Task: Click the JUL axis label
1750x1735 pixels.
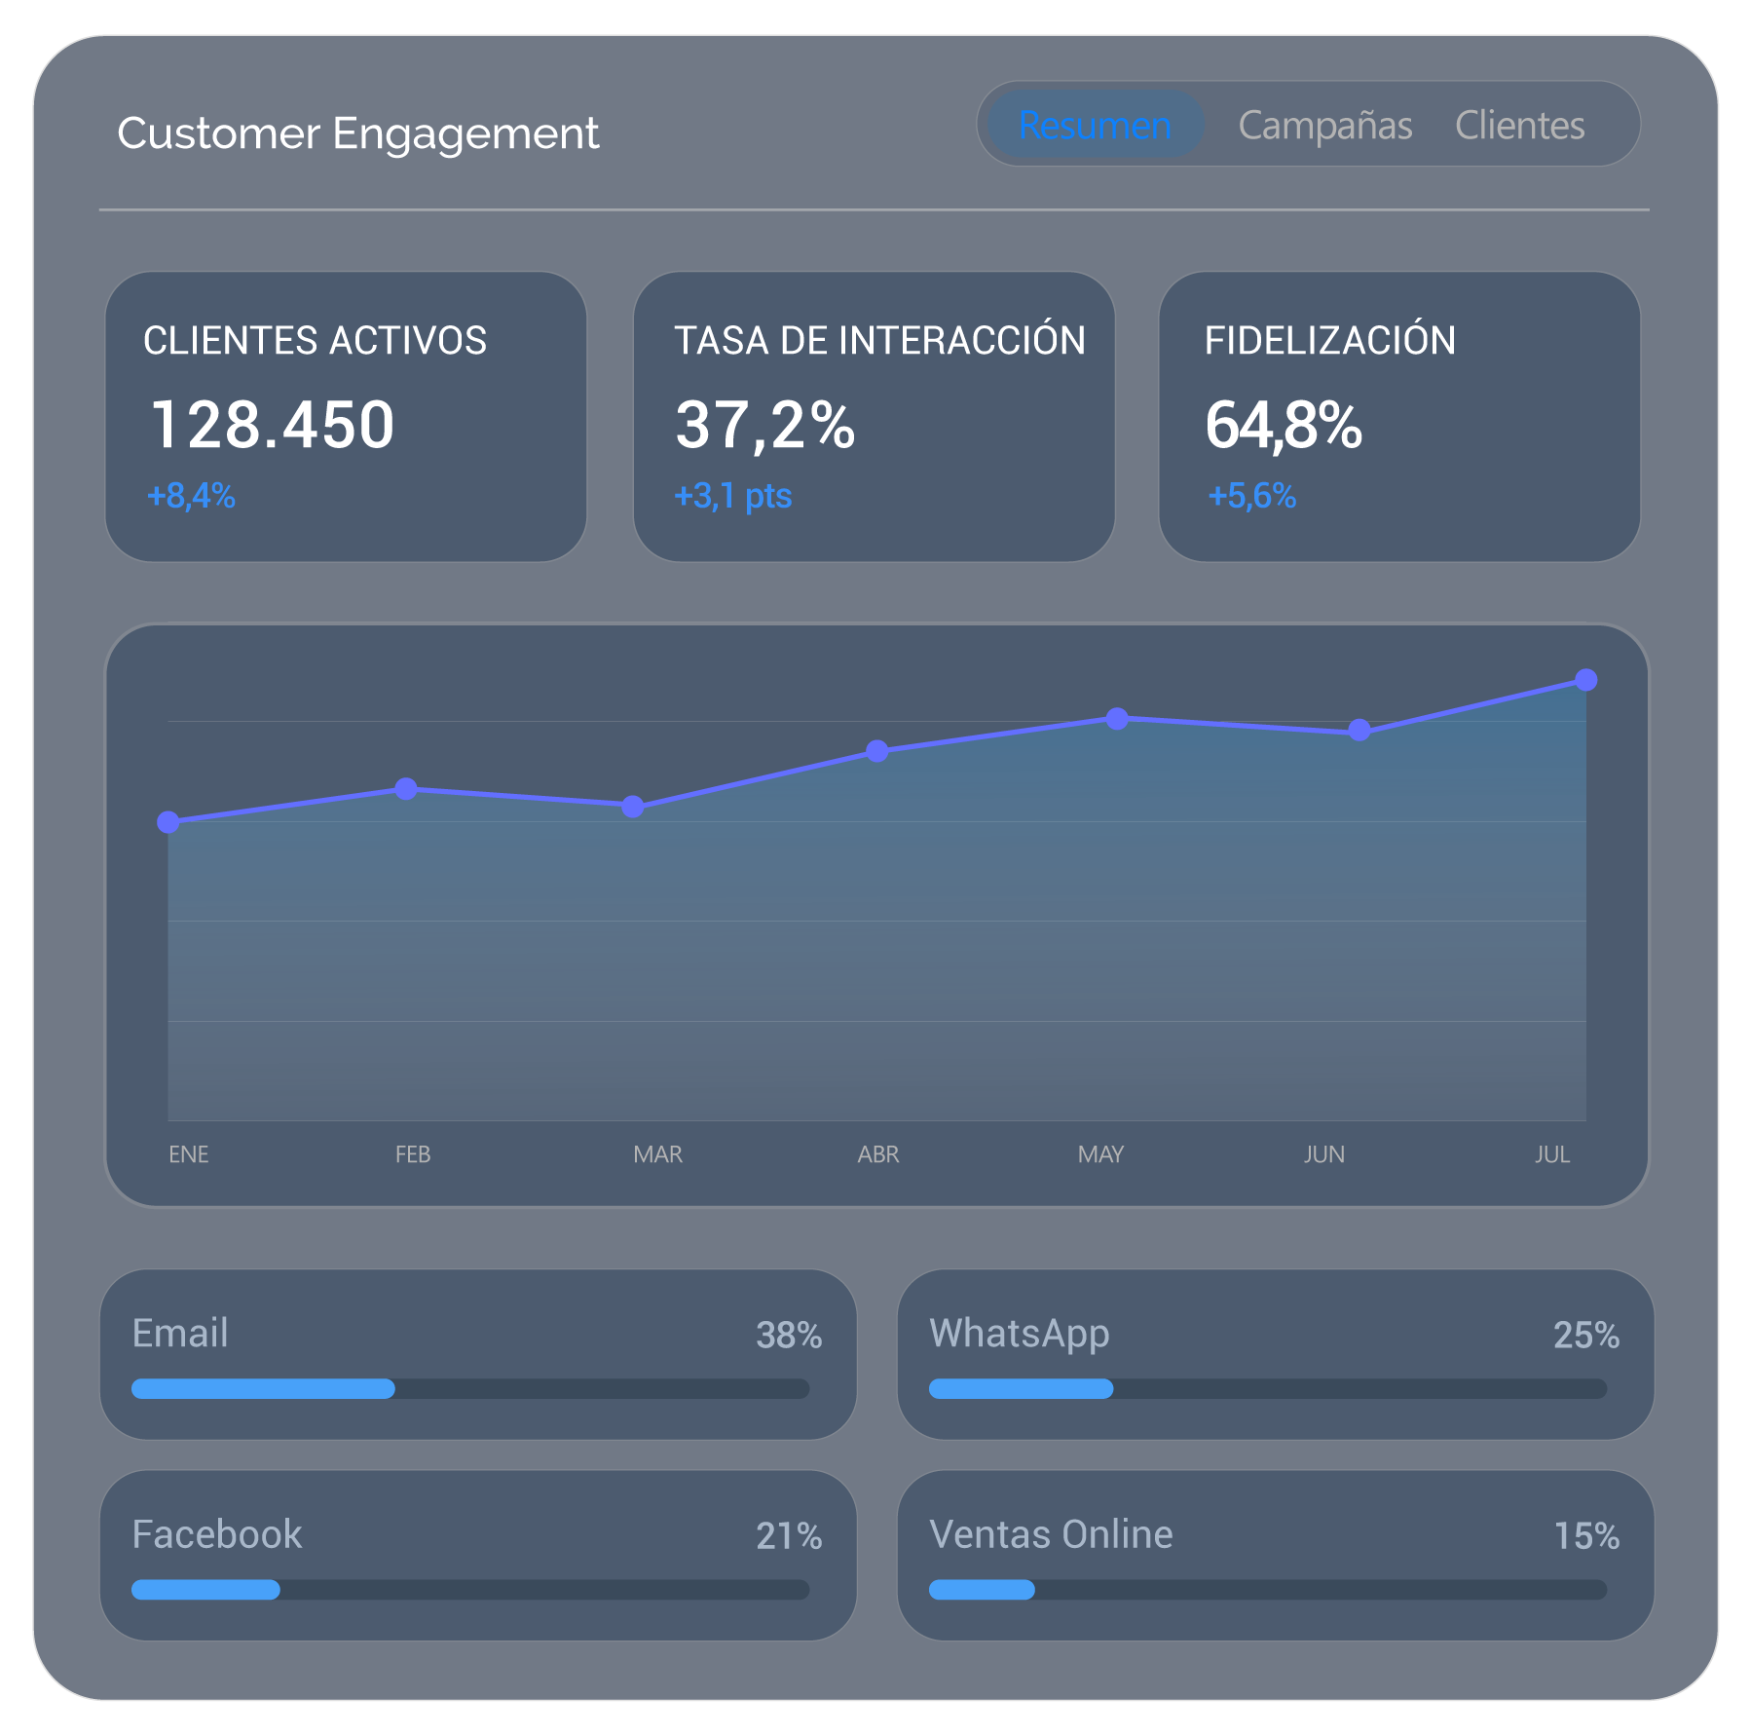Action: tap(1552, 1154)
